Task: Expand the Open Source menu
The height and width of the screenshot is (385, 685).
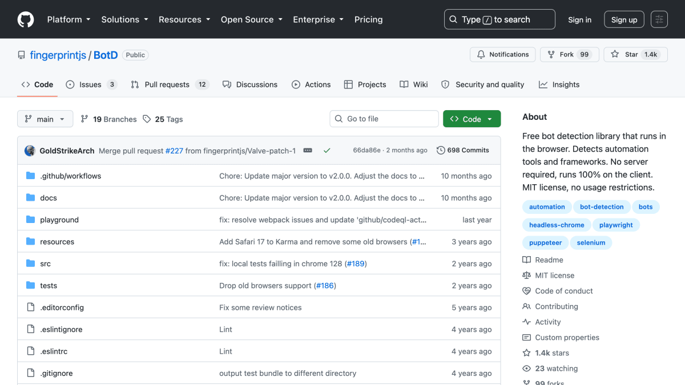Action: (252, 19)
